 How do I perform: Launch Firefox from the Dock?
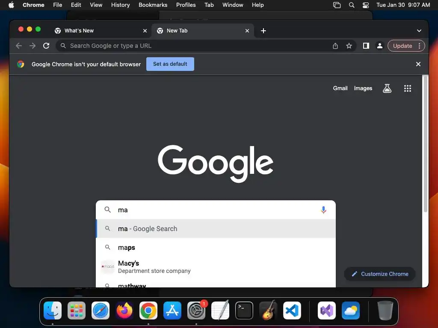click(x=124, y=310)
